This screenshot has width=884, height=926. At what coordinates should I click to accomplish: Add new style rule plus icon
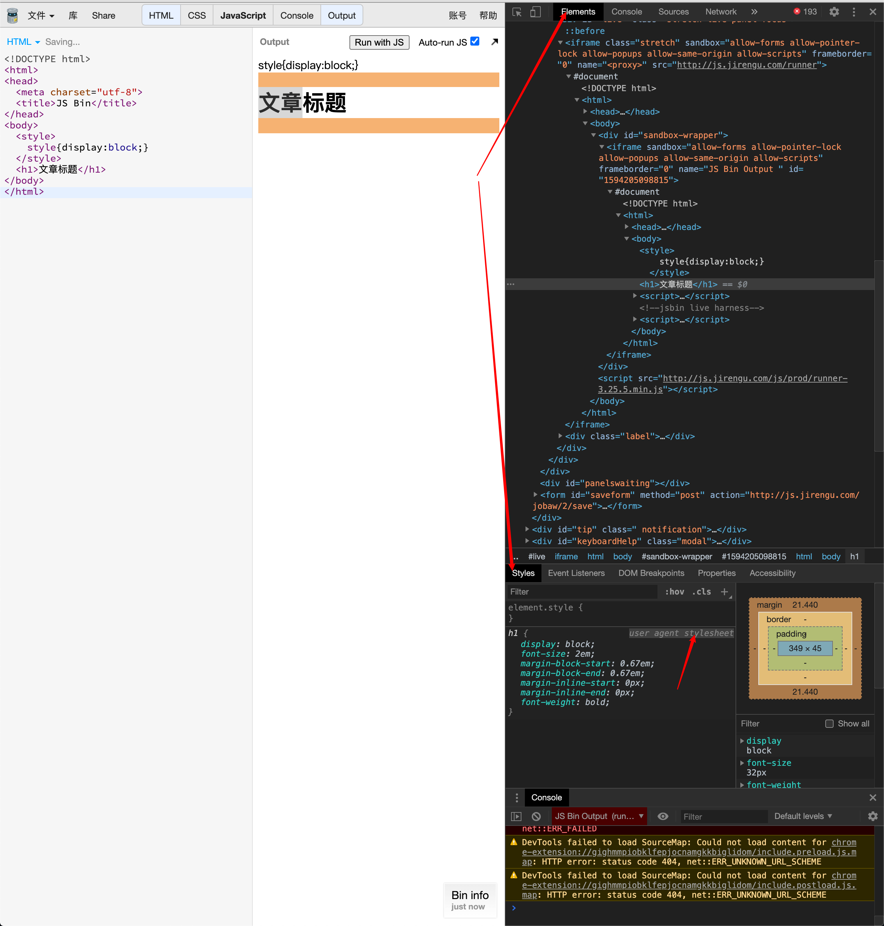tap(724, 591)
